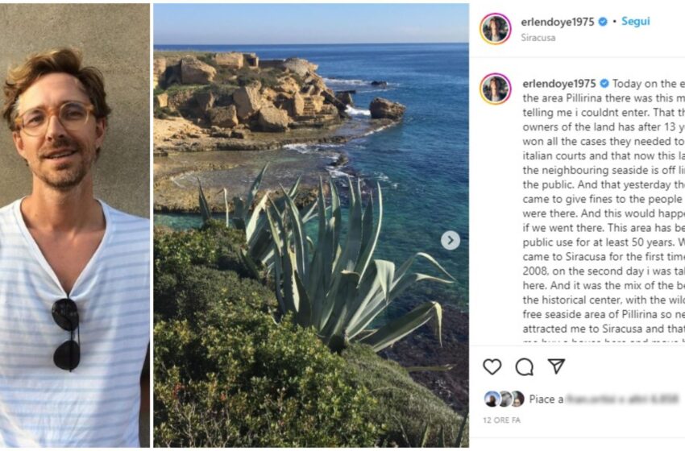This screenshot has height=451, width=685.
Task: Click the portrait photo of the man
Action: pos(74,225)
